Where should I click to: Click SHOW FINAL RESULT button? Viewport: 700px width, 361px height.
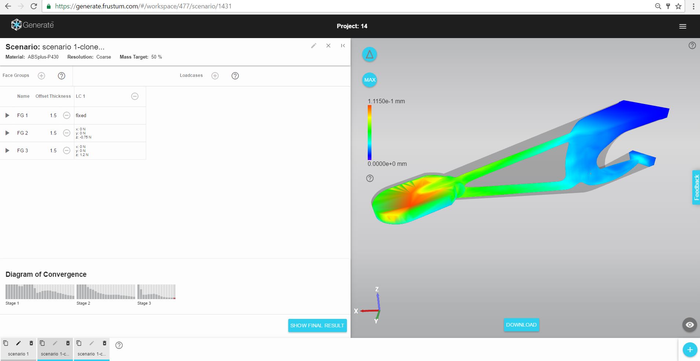coord(317,325)
